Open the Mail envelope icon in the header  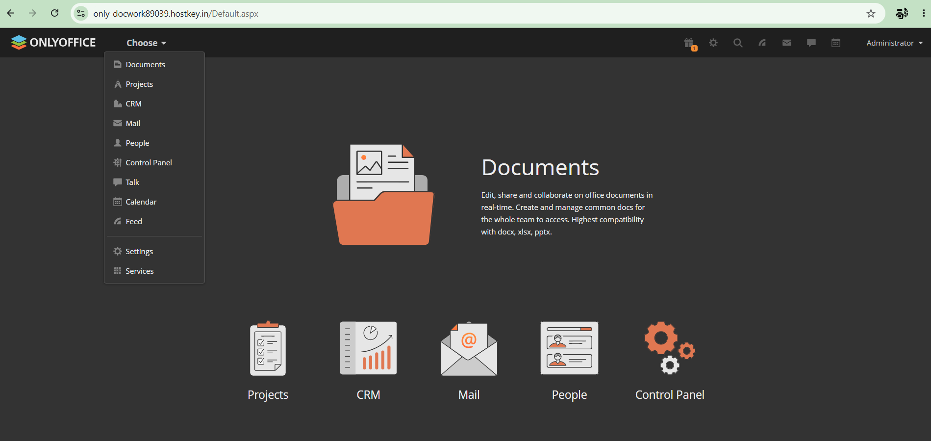pyautogui.click(x=787, y=43)
